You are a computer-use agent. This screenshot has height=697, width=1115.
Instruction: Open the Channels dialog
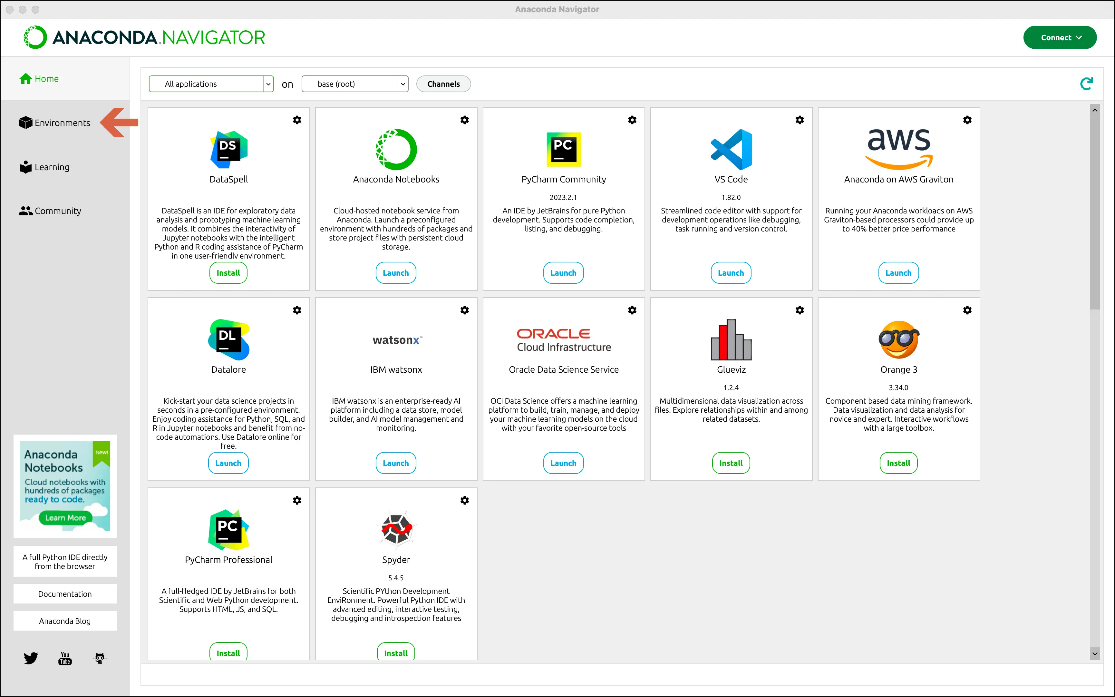[443, 83]
